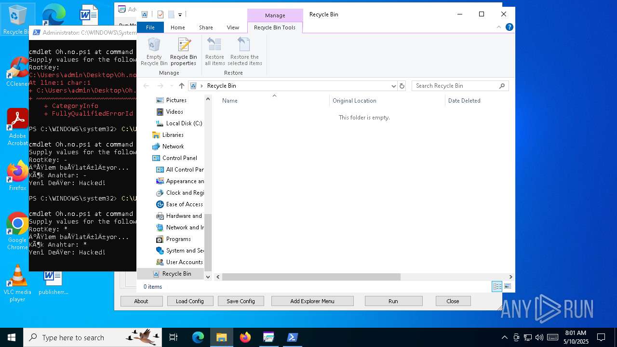Open Edge from the taskbar

click(198, 337)
